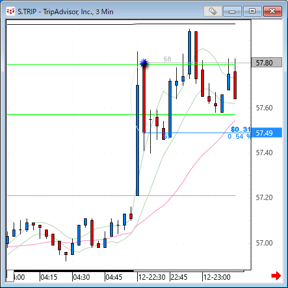Click the 57.60 price axis value
Screen dimensions: 288x288
click(264, 108)
